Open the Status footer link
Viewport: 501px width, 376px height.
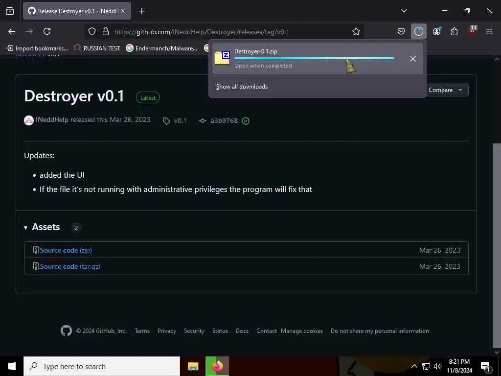tap(220, 331)
